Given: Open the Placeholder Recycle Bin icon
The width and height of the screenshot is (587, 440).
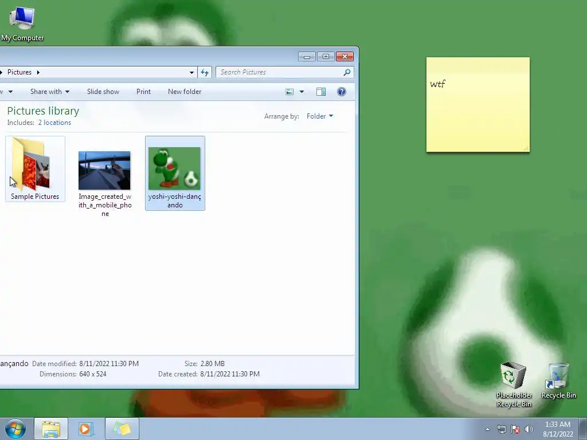Looking at the screenshot, I should coord(514,384).
